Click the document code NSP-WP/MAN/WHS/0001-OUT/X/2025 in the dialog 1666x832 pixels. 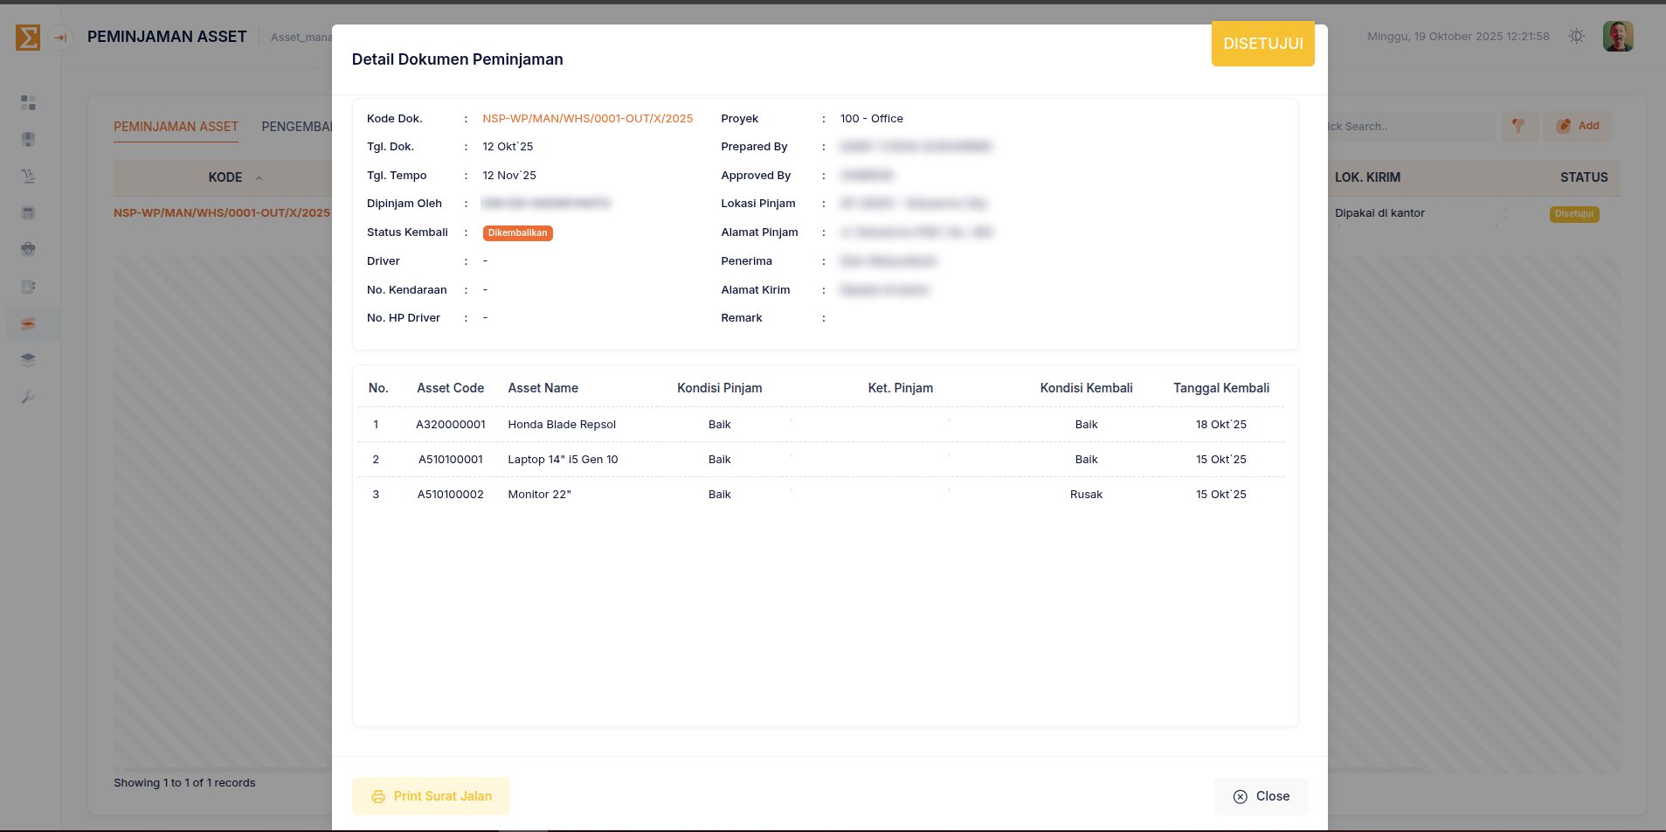(x=587, y=119)
